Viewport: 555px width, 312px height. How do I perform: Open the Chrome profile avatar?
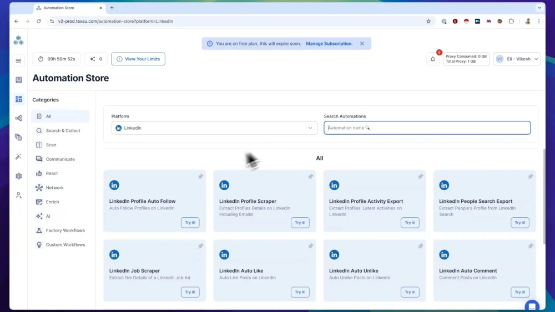click(527, 21)
